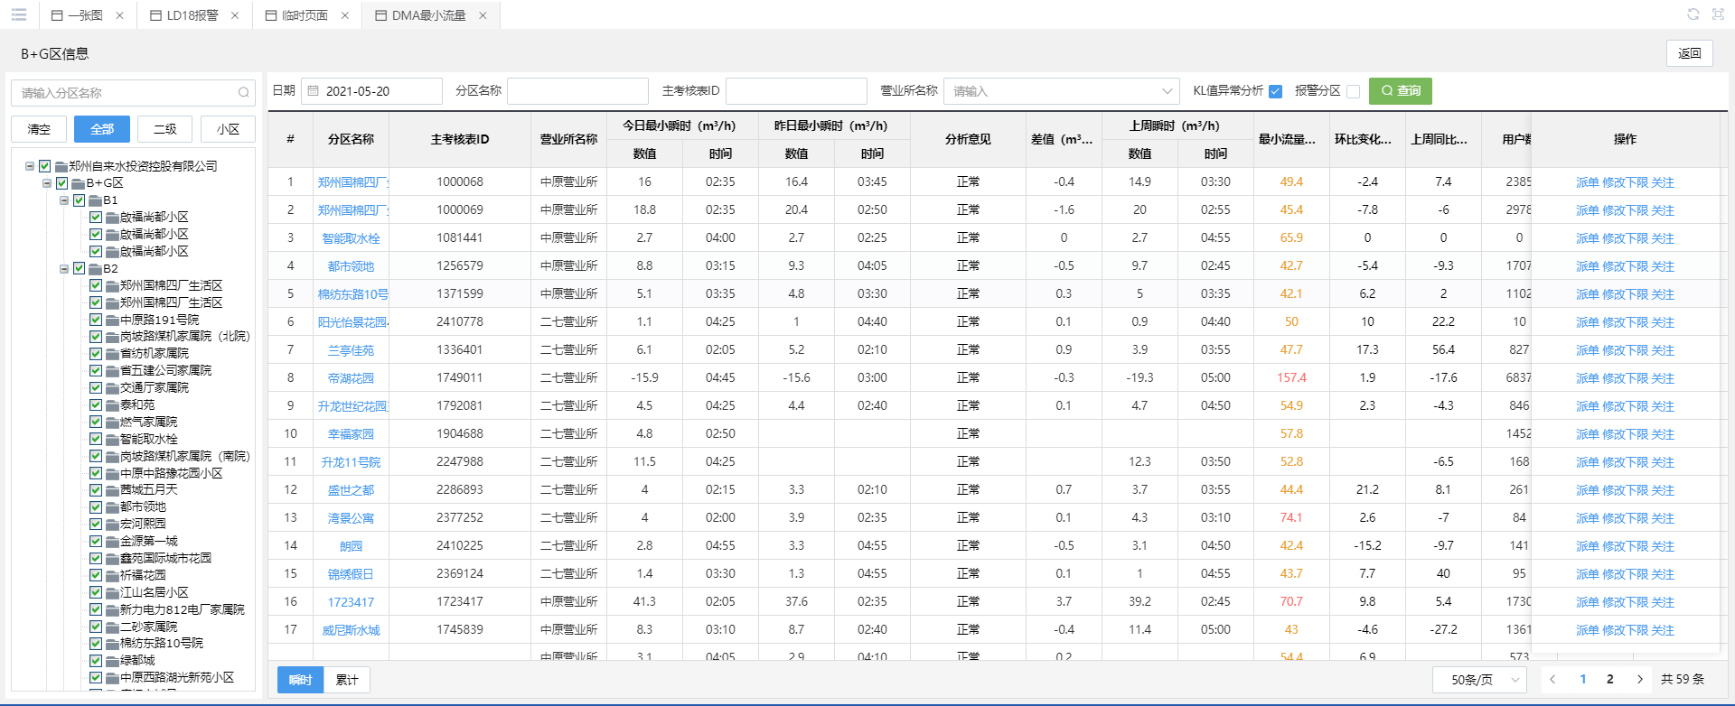The height and width of the screenshot is (706, 1735).
Task: Enable the 报警分区 checkbox
Action: coord(1353,91)
